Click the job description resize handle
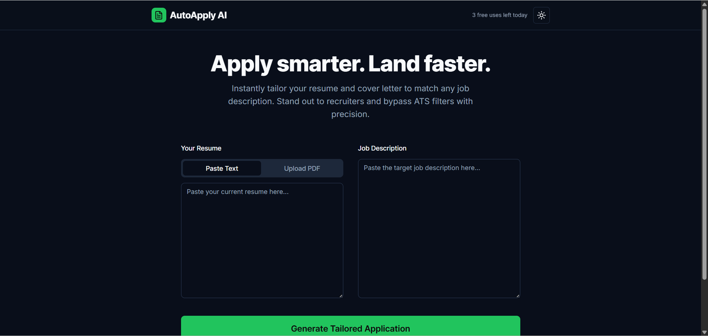The image size is (708, 336). point(518,296)
